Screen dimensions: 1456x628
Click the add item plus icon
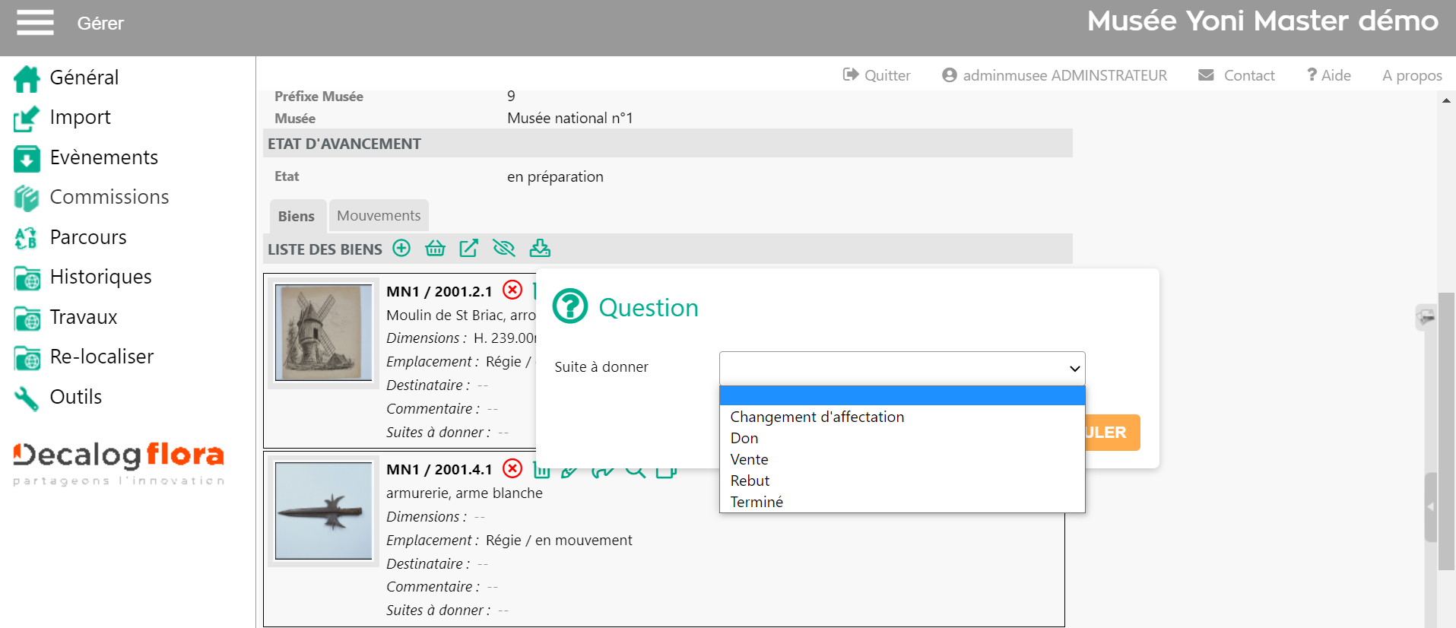401,249
